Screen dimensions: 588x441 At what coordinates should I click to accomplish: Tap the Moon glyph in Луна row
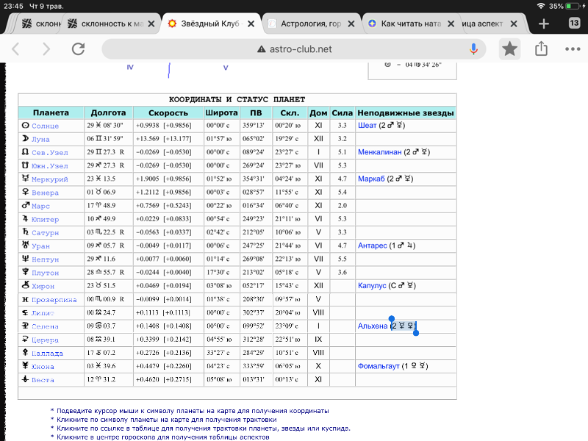25,138
